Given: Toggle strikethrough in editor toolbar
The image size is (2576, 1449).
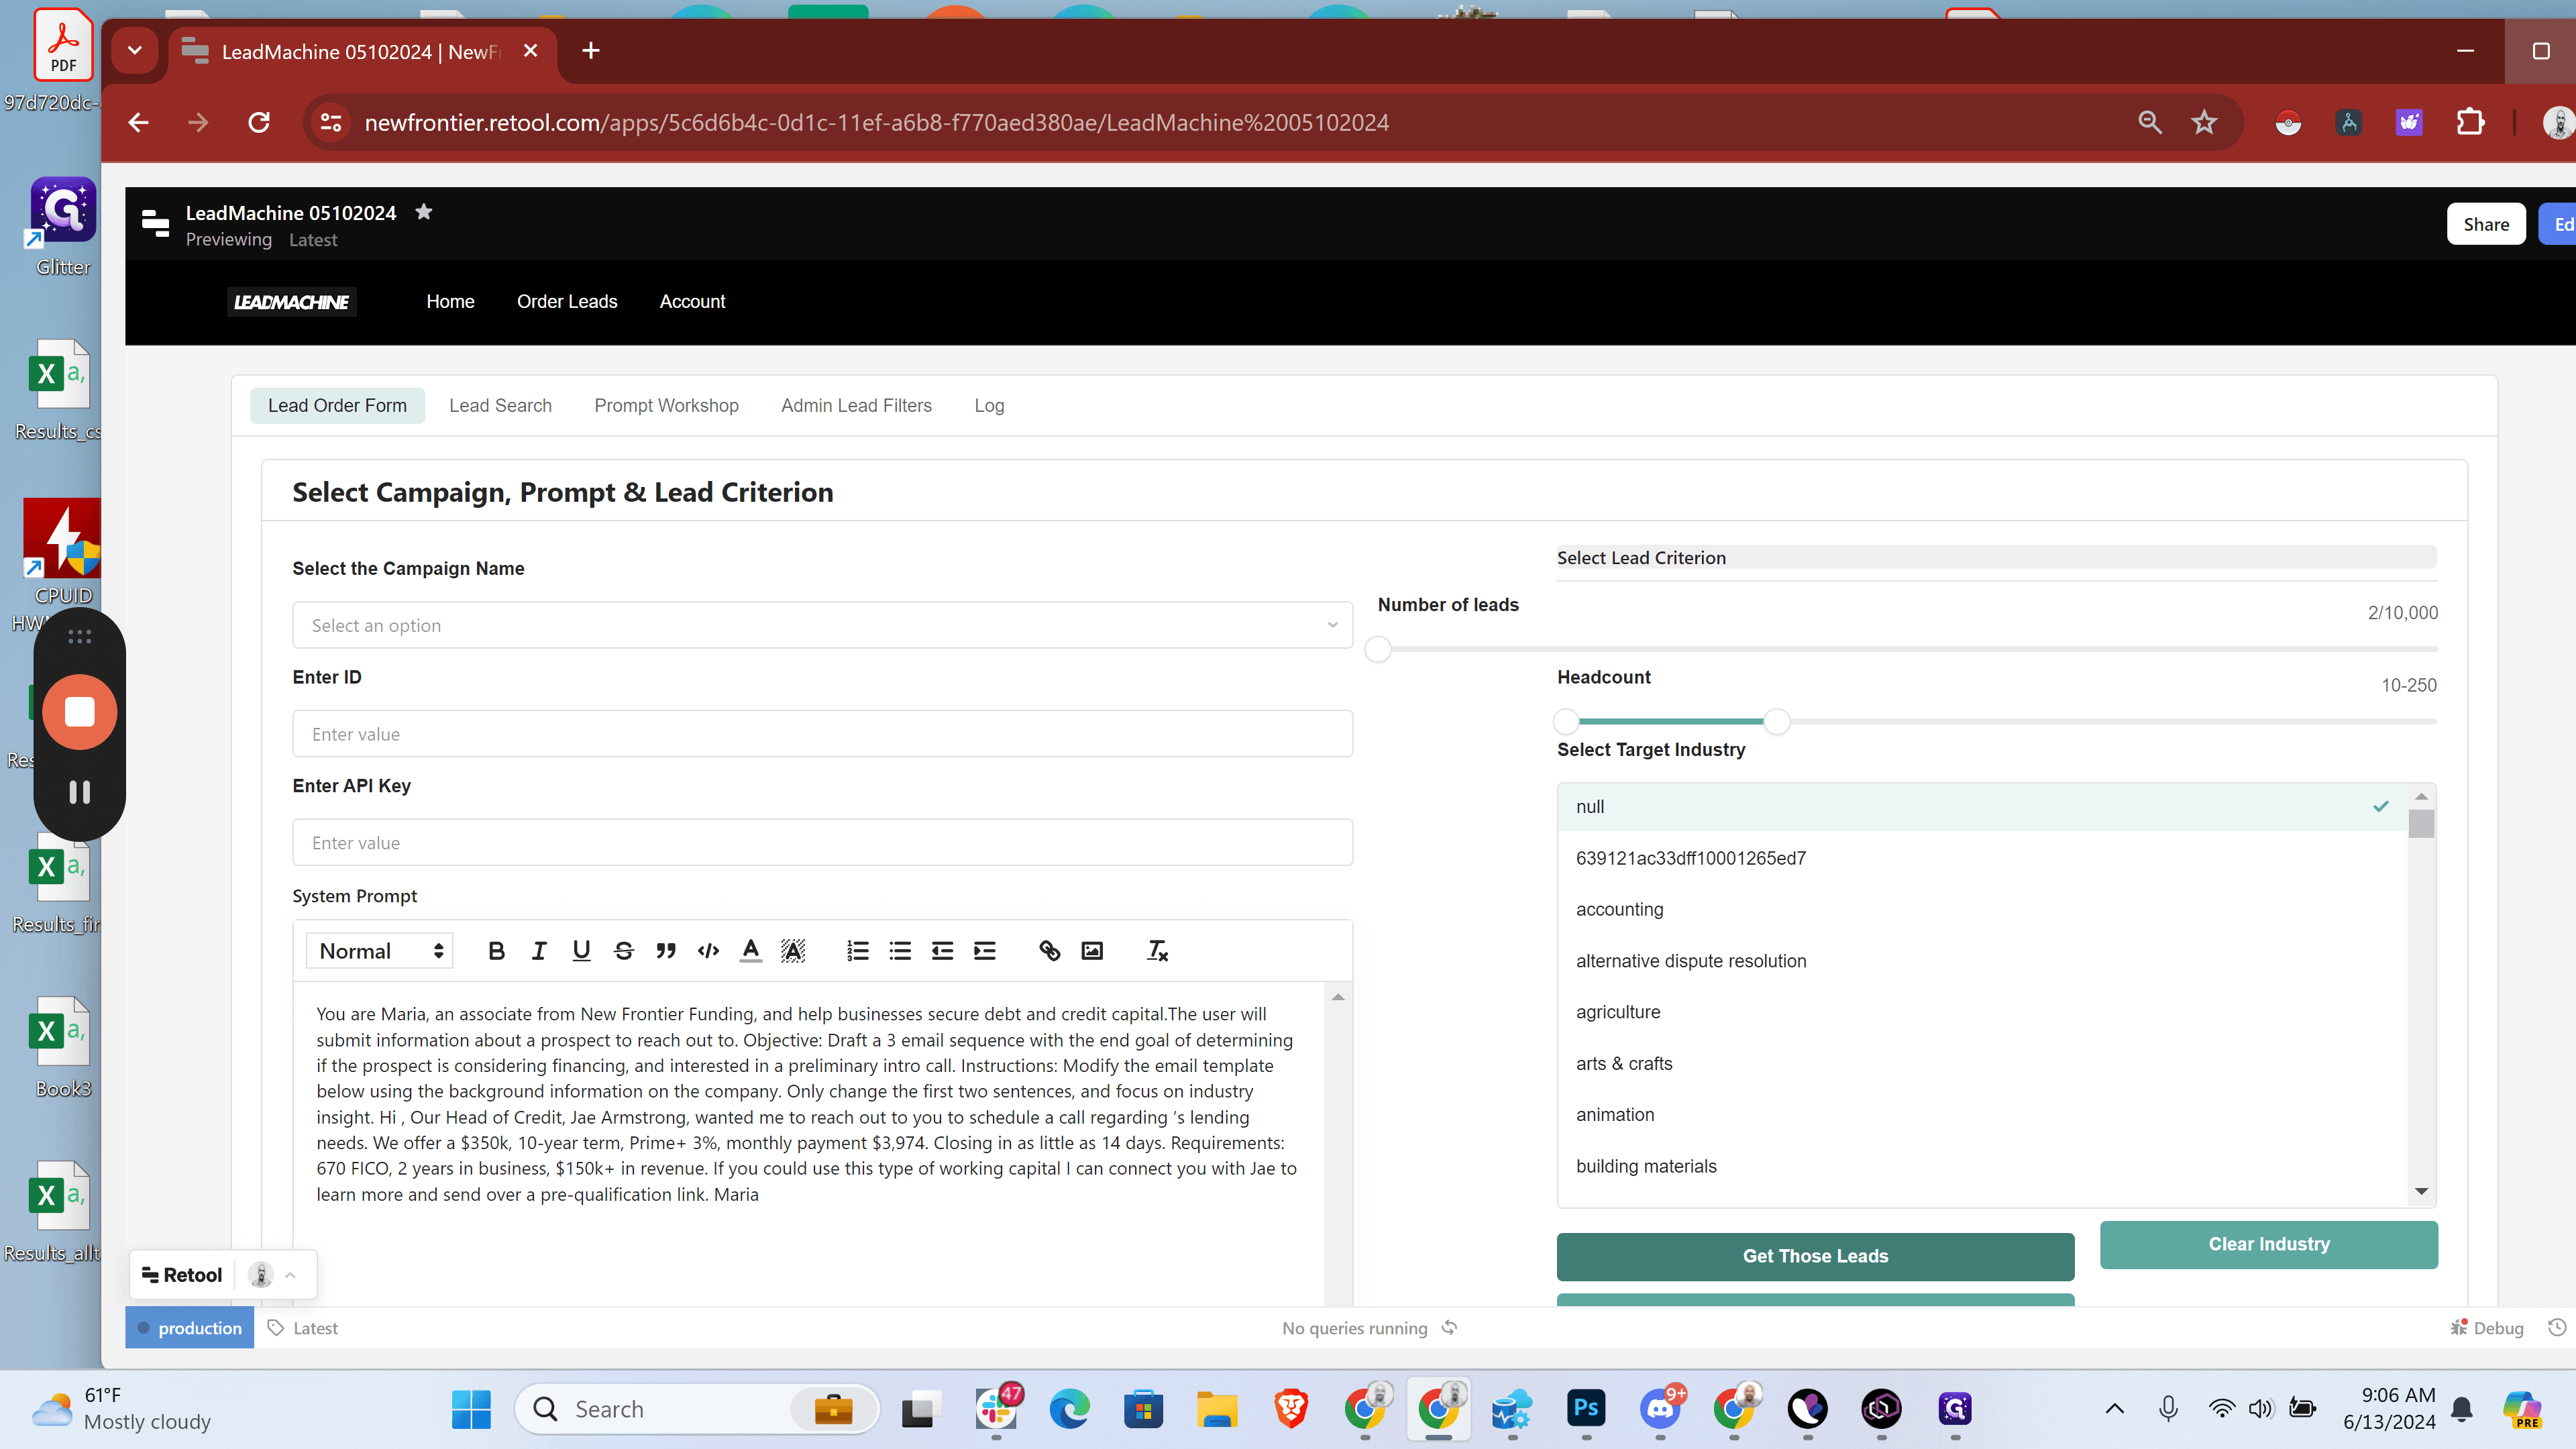Looking at the screenshot, I should point(624,951).
